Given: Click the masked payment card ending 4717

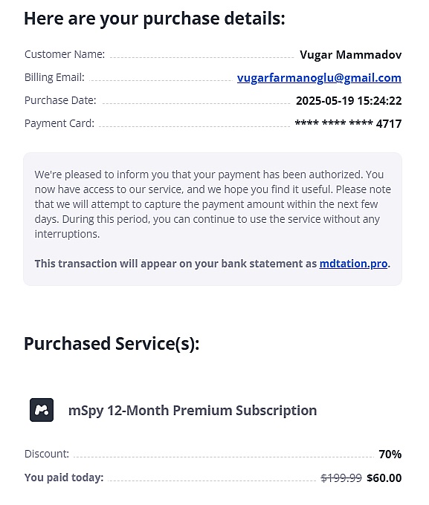Looking at the screenshot, I should pyautogui.click(x=348, y=124).
